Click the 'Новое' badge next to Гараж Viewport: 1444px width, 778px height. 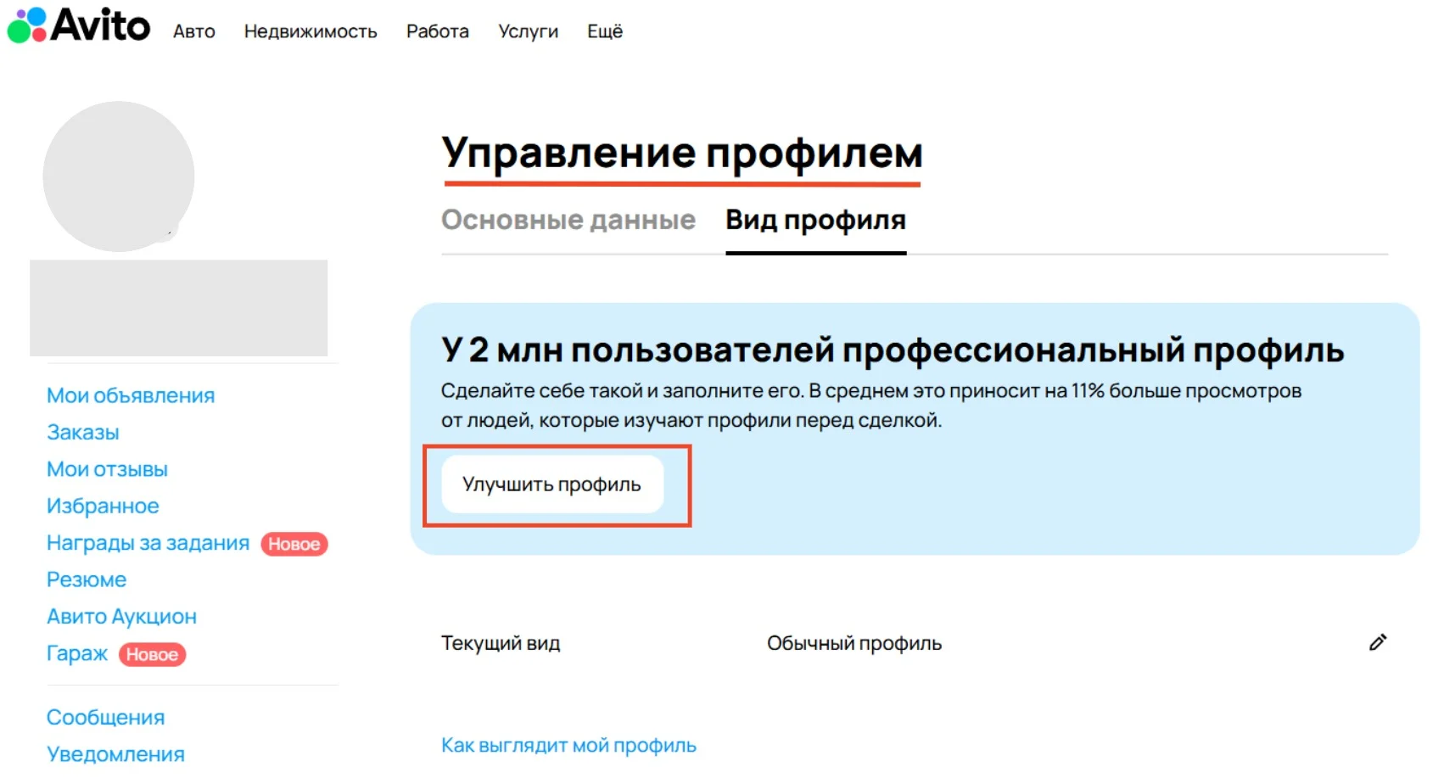point(153,654)
